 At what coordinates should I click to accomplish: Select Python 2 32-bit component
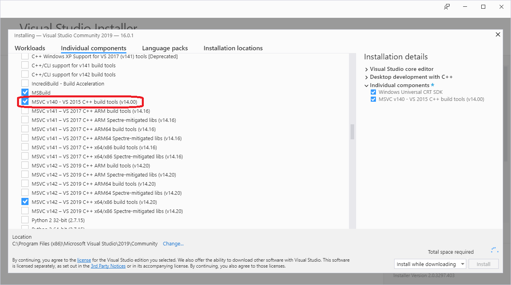(x=25, y=220)
